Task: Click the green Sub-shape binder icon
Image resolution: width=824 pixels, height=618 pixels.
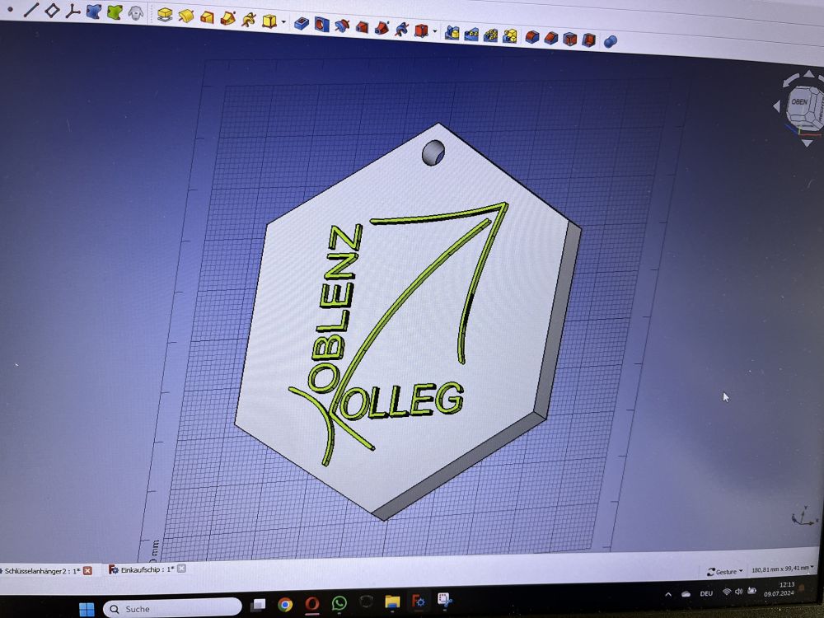Action: tap(115, 12)
